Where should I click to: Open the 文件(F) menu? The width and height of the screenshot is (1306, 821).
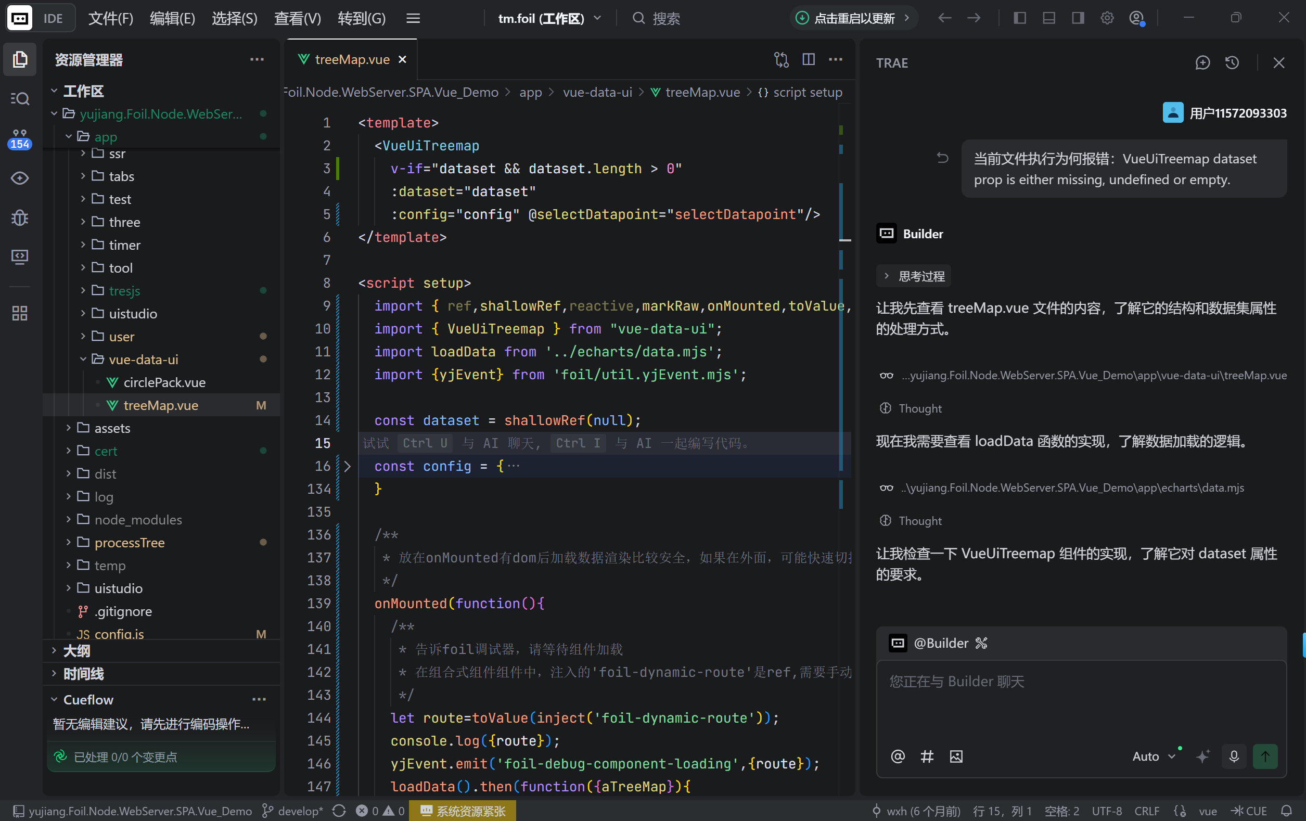pyautogui.click(x=111, y=18)
